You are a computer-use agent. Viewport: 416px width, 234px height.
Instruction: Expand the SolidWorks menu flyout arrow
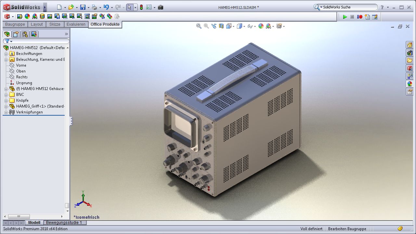tap(45, 7)
